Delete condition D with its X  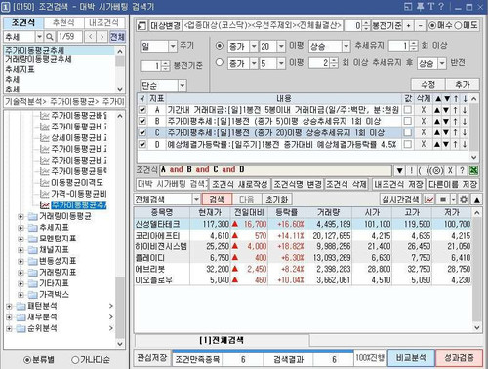424,144
